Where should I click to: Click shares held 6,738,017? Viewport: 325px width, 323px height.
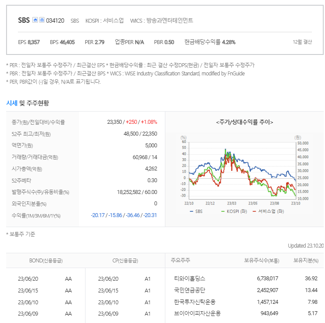(267, 279)
